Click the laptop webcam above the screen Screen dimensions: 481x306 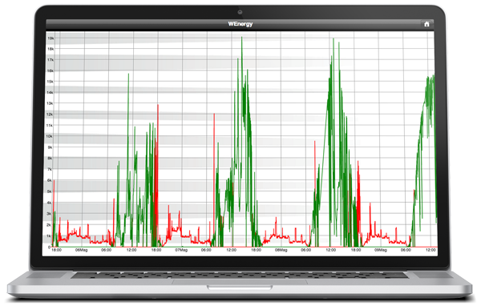click(240, 12)
